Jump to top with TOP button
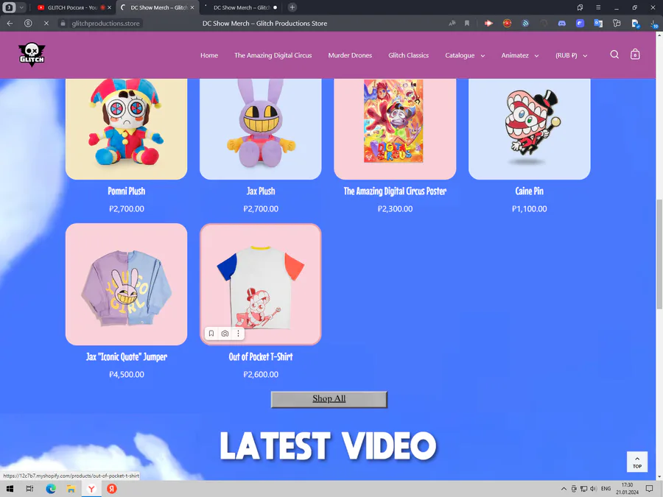This screenshot has width=663, height=497. pyautogui.click(x=636, y=462)
